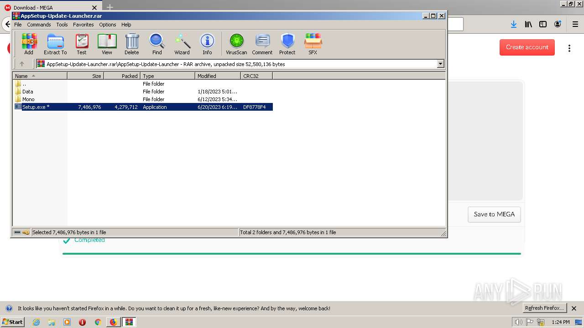Click the taskbar clock 1:24 PM
The width and height of the screenshot is (584, 328).
point(561,322)
